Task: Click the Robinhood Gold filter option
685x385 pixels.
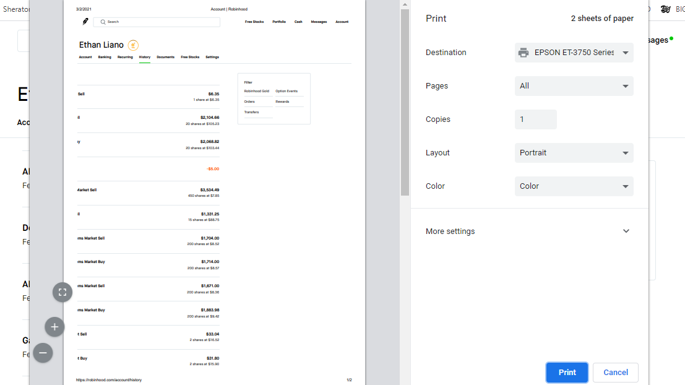Action: (256, 92)
